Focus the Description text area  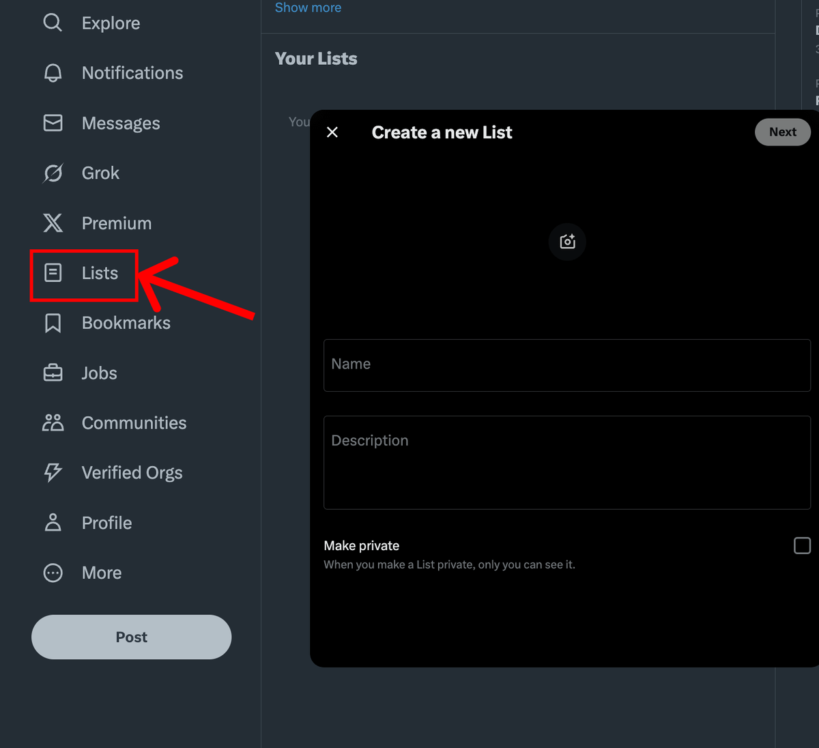[x=566, y=463]
